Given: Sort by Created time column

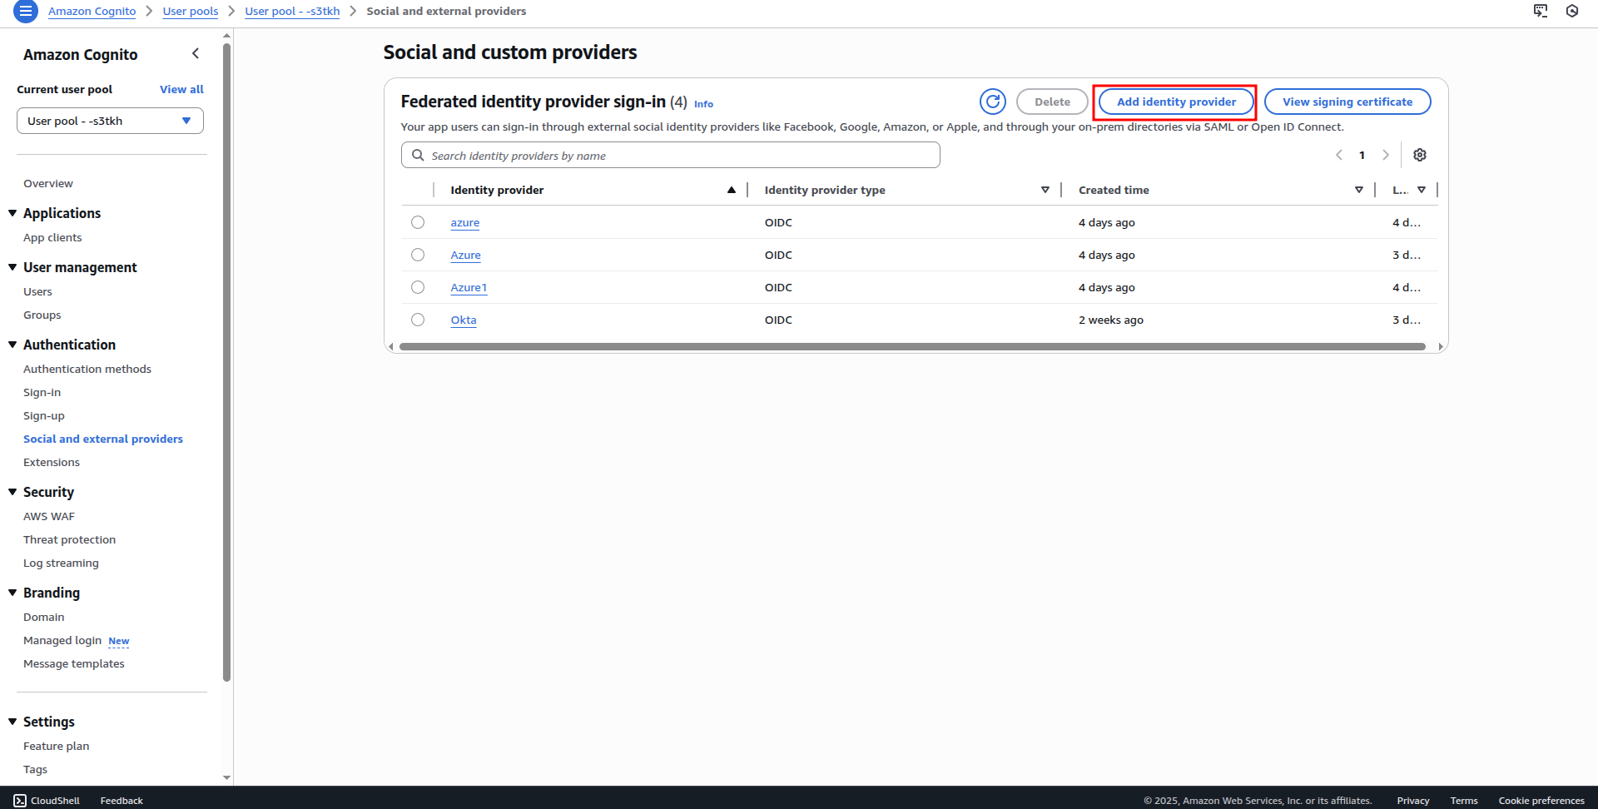Looking at the screenshot, I should [x=1359, y=190].
